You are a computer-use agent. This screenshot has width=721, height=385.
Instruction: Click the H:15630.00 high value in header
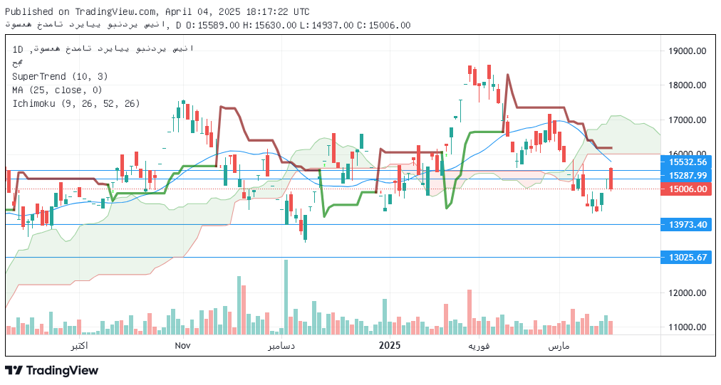pyautogui.click(x=269, y=26)
